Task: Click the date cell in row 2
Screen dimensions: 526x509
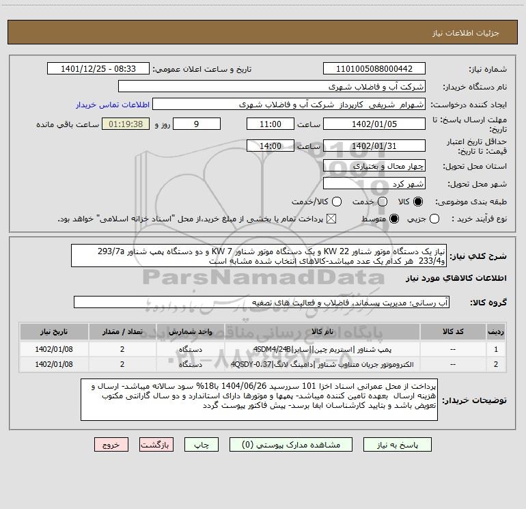Action: pyautogui.click(x=54, y=364)
